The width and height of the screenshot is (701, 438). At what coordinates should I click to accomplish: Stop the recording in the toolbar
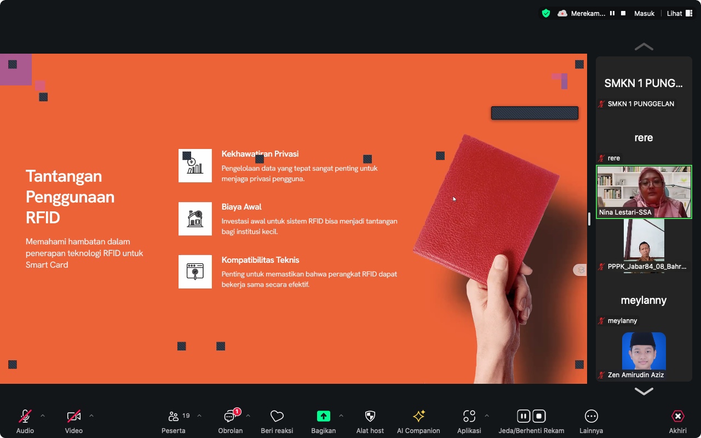539,416
